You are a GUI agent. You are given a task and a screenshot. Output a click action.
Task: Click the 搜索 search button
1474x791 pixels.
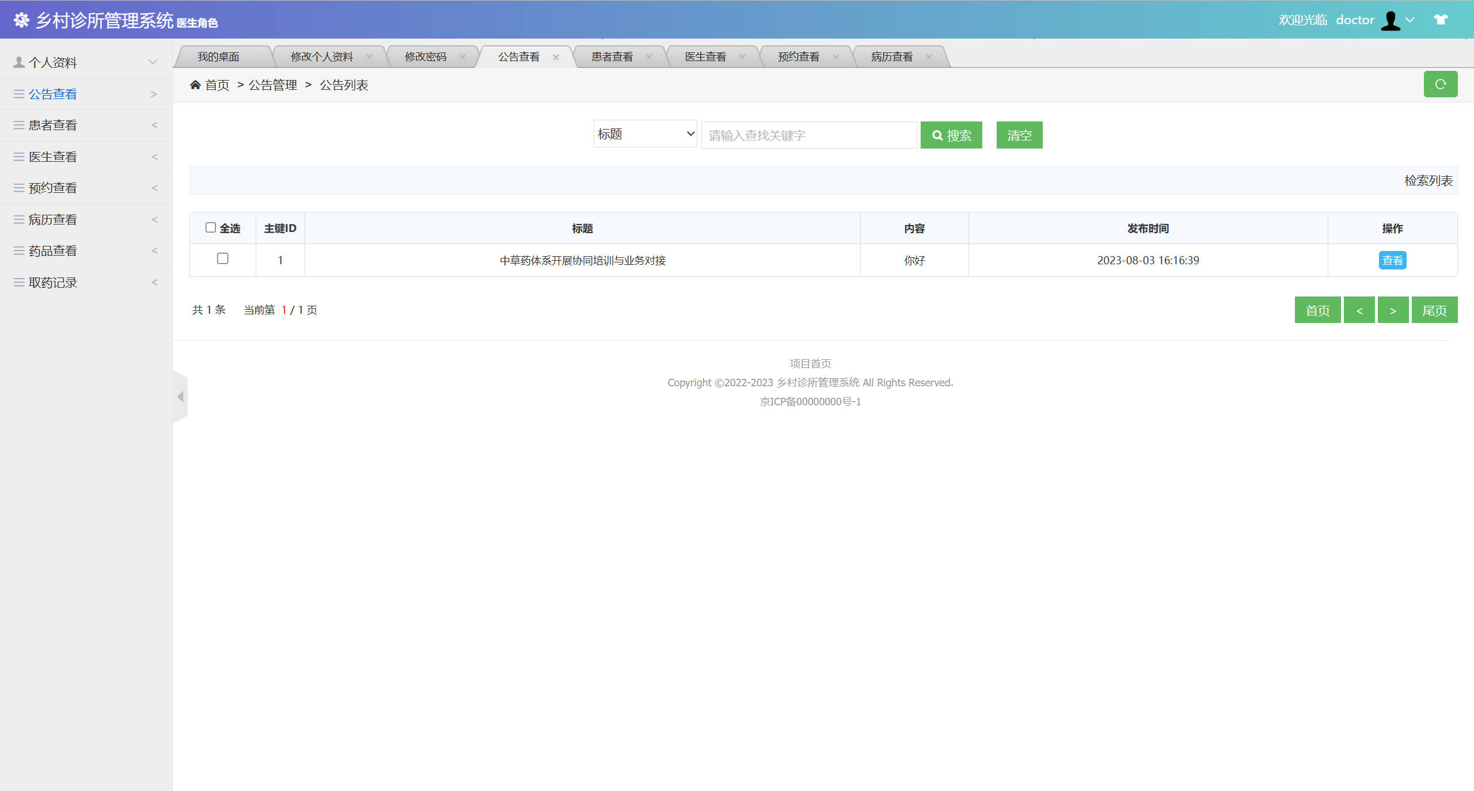point(951,135)
